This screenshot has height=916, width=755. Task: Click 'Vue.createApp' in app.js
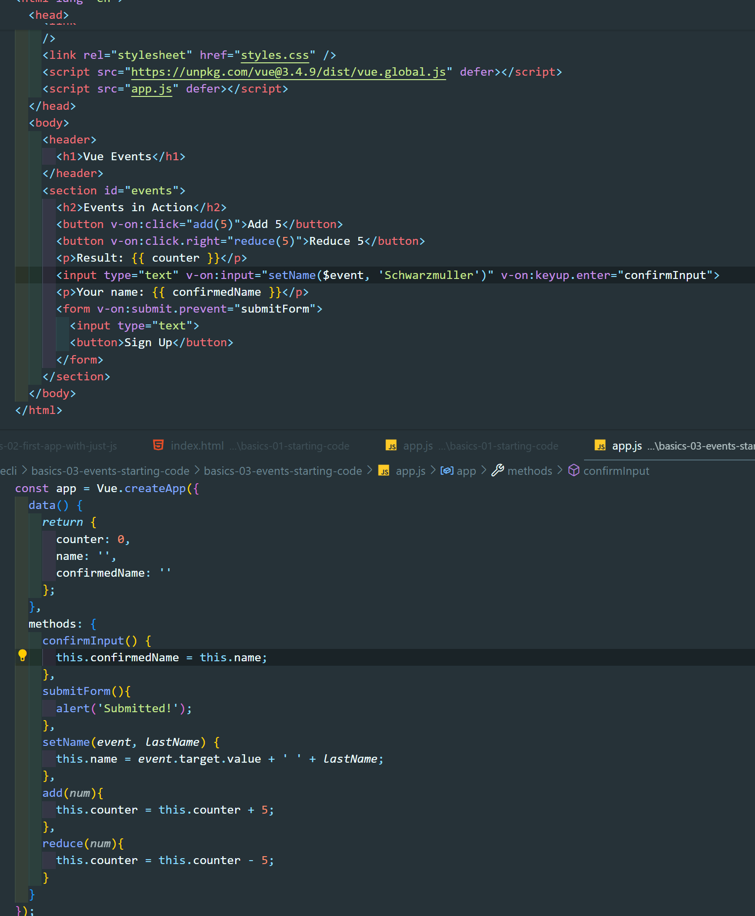coord(141,489)
